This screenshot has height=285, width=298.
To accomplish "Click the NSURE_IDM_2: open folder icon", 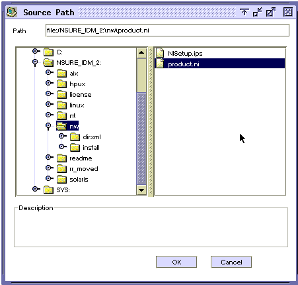I will [48, 63].
